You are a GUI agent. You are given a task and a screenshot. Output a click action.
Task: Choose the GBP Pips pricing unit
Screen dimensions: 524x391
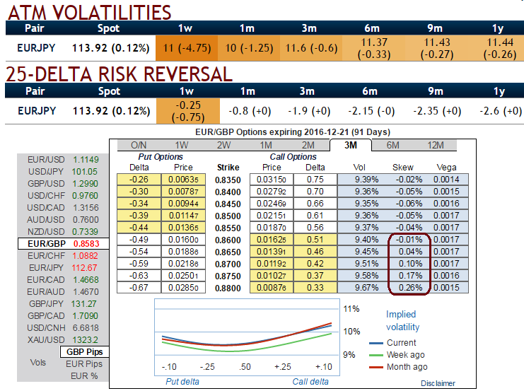(x=85, y=352)
